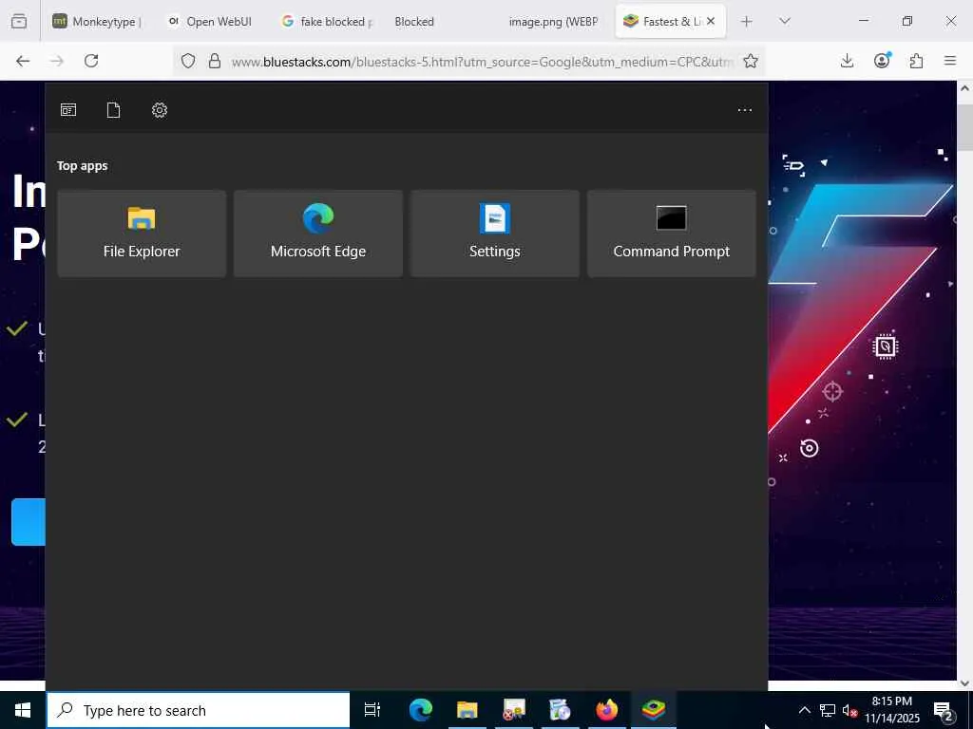Switch to the Monkeytype tab
The image size is (973, 729).
98,21
